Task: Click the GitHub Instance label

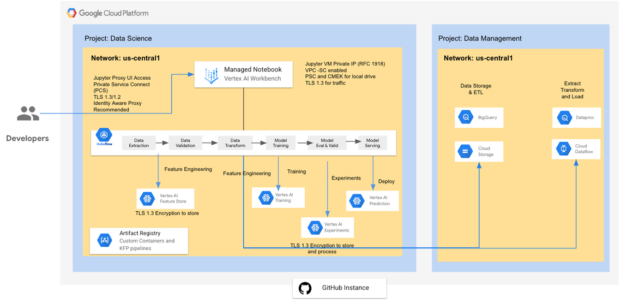Action: point(346,288)
